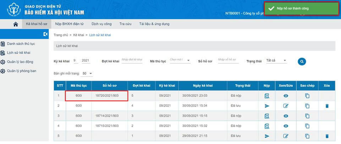The height and width of the screenshot is (144, 341).
Task: Copy the declaration 18720/2021/903
Action: (307, 96)
